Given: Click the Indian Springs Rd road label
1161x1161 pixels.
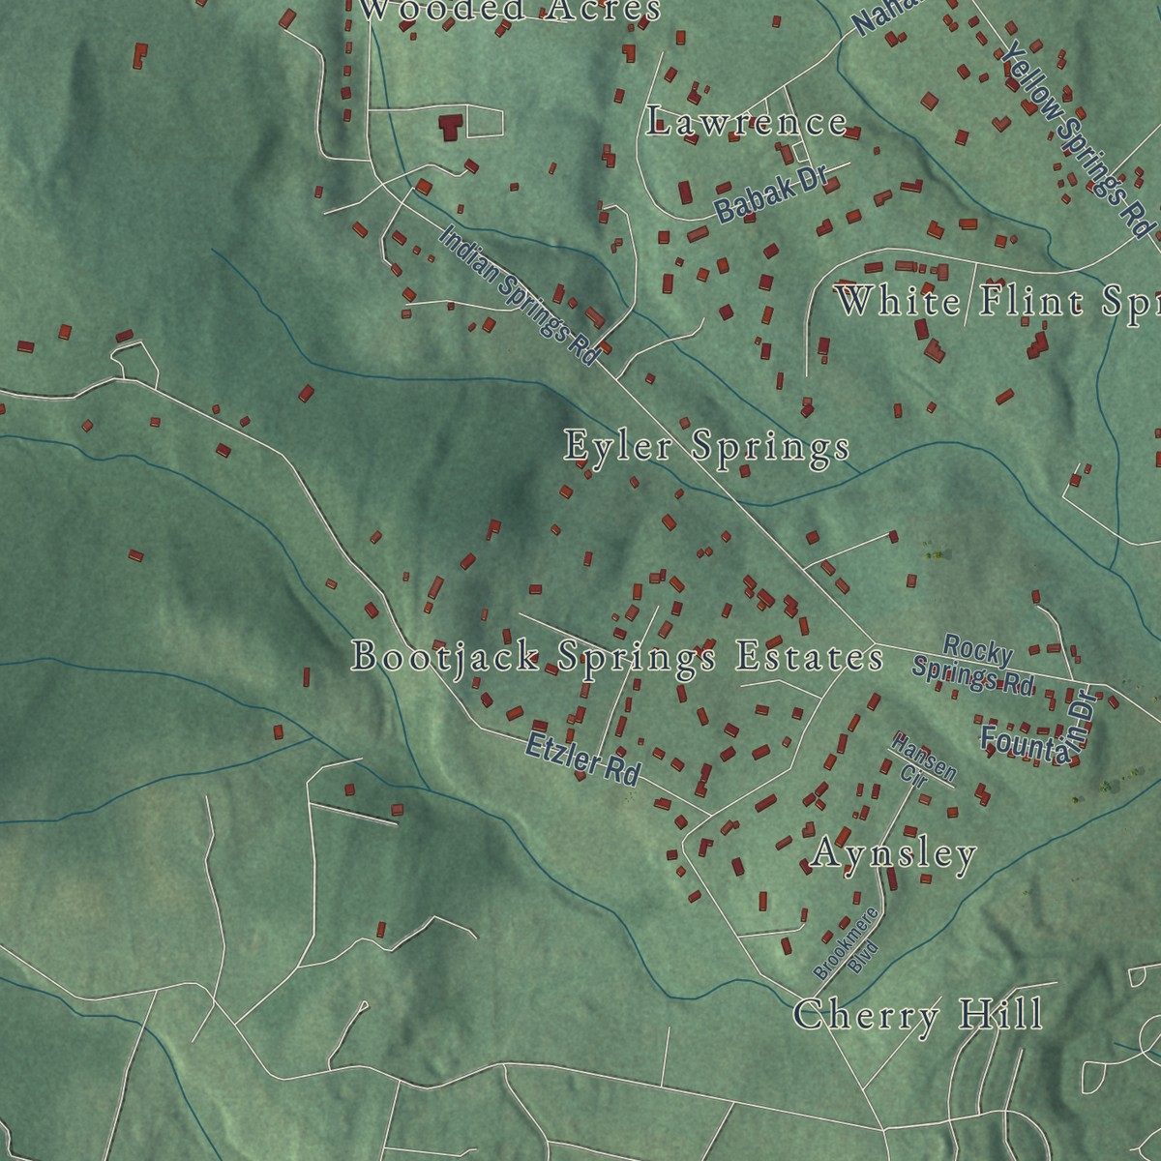Looking at the screenshot, I should pos(519,294).
